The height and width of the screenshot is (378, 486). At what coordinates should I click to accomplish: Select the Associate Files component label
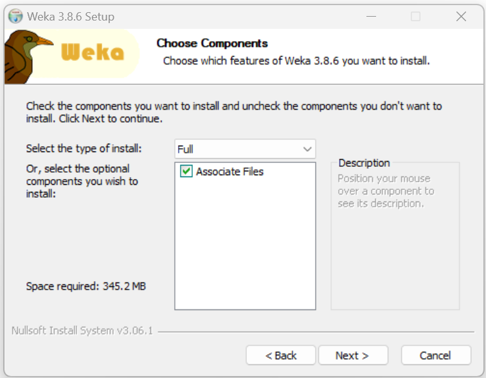click(x=230, y=171)
